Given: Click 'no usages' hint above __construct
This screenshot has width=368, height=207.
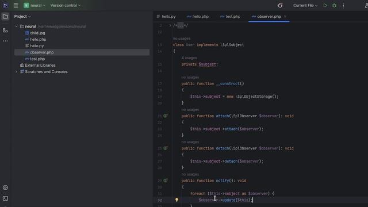Looking at the screenshot, I should click(x=190, y=77).
